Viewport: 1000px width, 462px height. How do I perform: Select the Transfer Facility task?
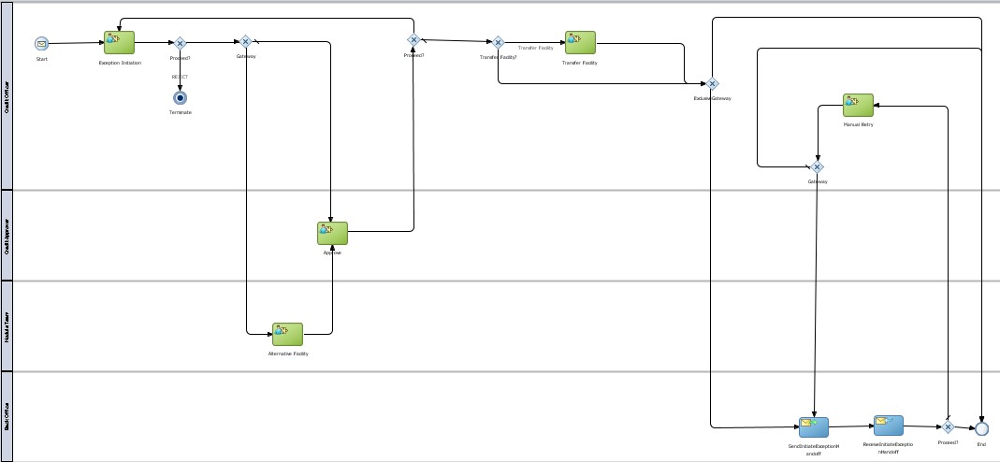[x=580, y=43]
